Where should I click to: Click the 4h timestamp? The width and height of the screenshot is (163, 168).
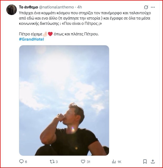tap(80, 7)
